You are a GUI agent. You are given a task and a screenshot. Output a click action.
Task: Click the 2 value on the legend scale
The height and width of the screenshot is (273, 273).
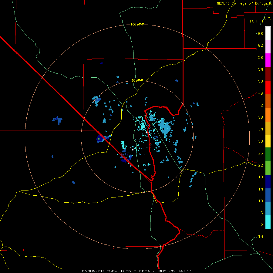pyautogui.click(x=261, y=225)
